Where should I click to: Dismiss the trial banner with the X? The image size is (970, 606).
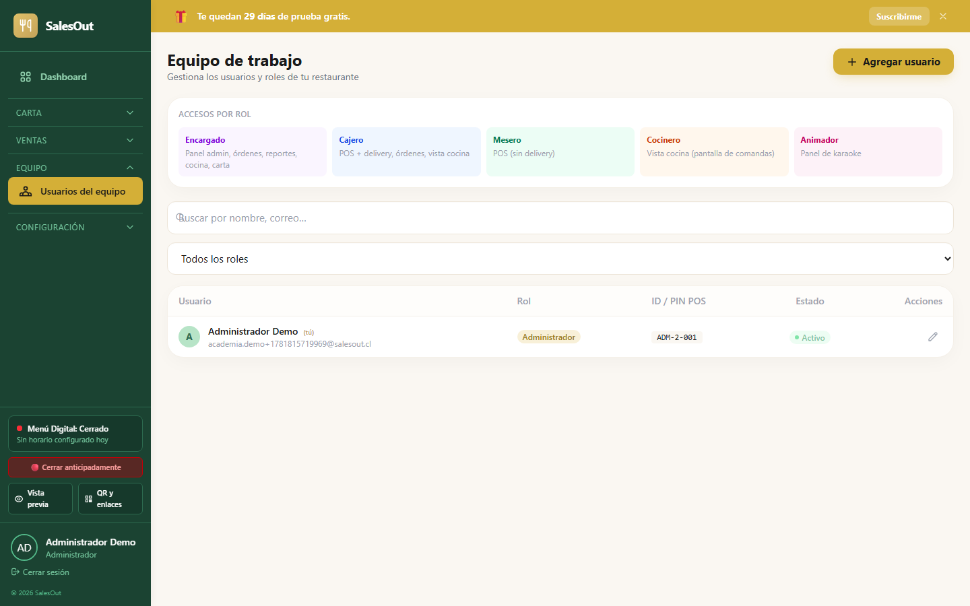coord(943,16)
